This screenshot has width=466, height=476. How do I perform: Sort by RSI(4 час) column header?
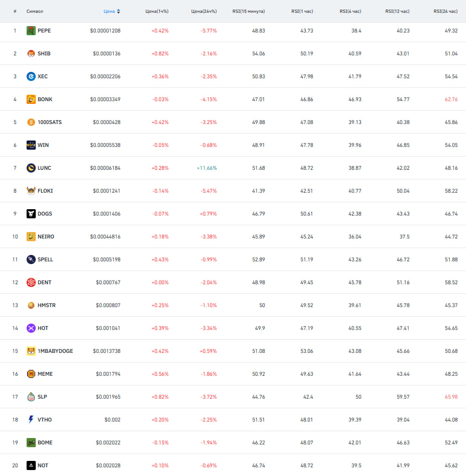[351, 11]
